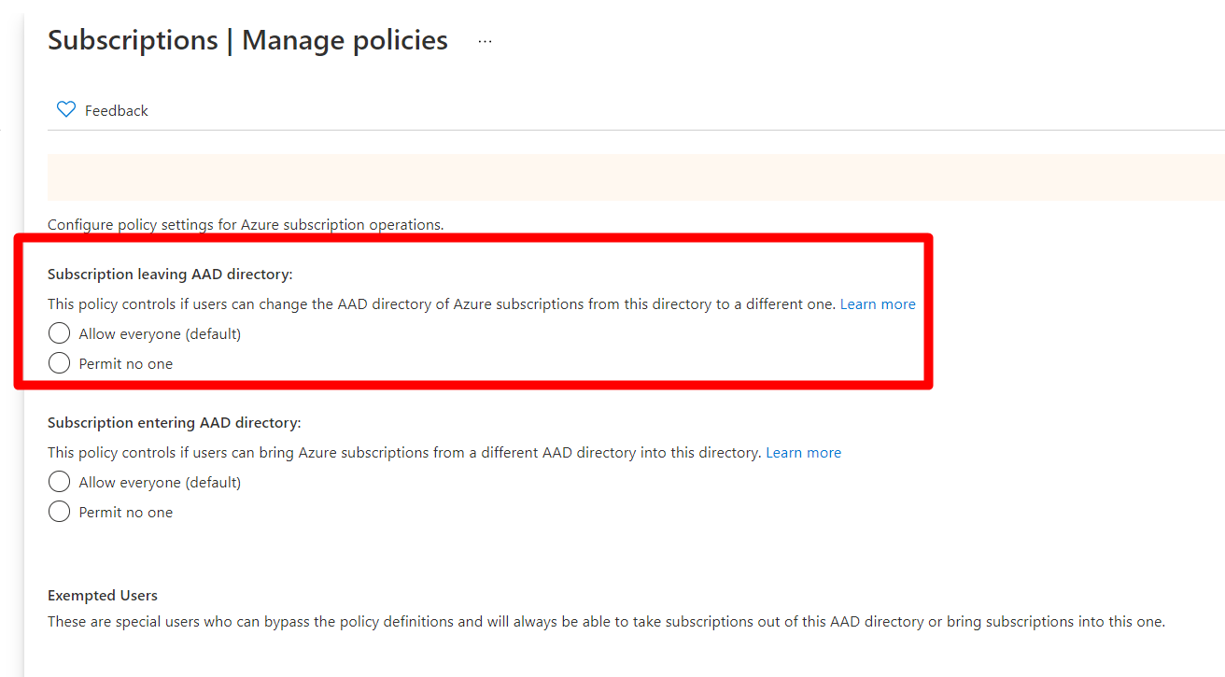Open the Feedback link
The image size is (1225, 677).
point(116,110)
